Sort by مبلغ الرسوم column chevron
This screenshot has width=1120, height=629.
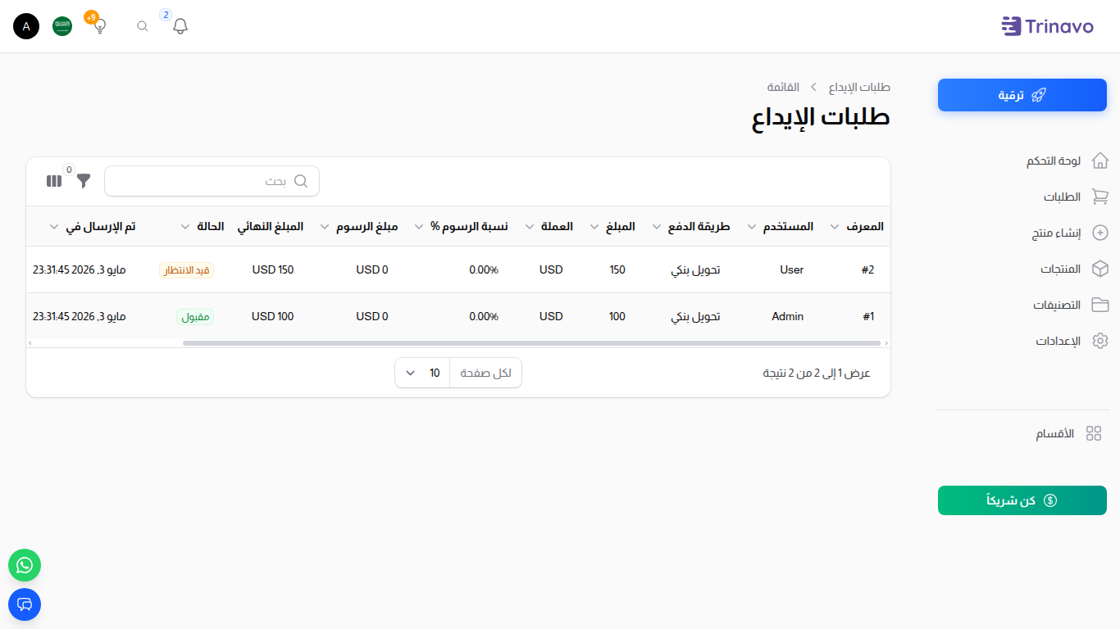[324, 227]
